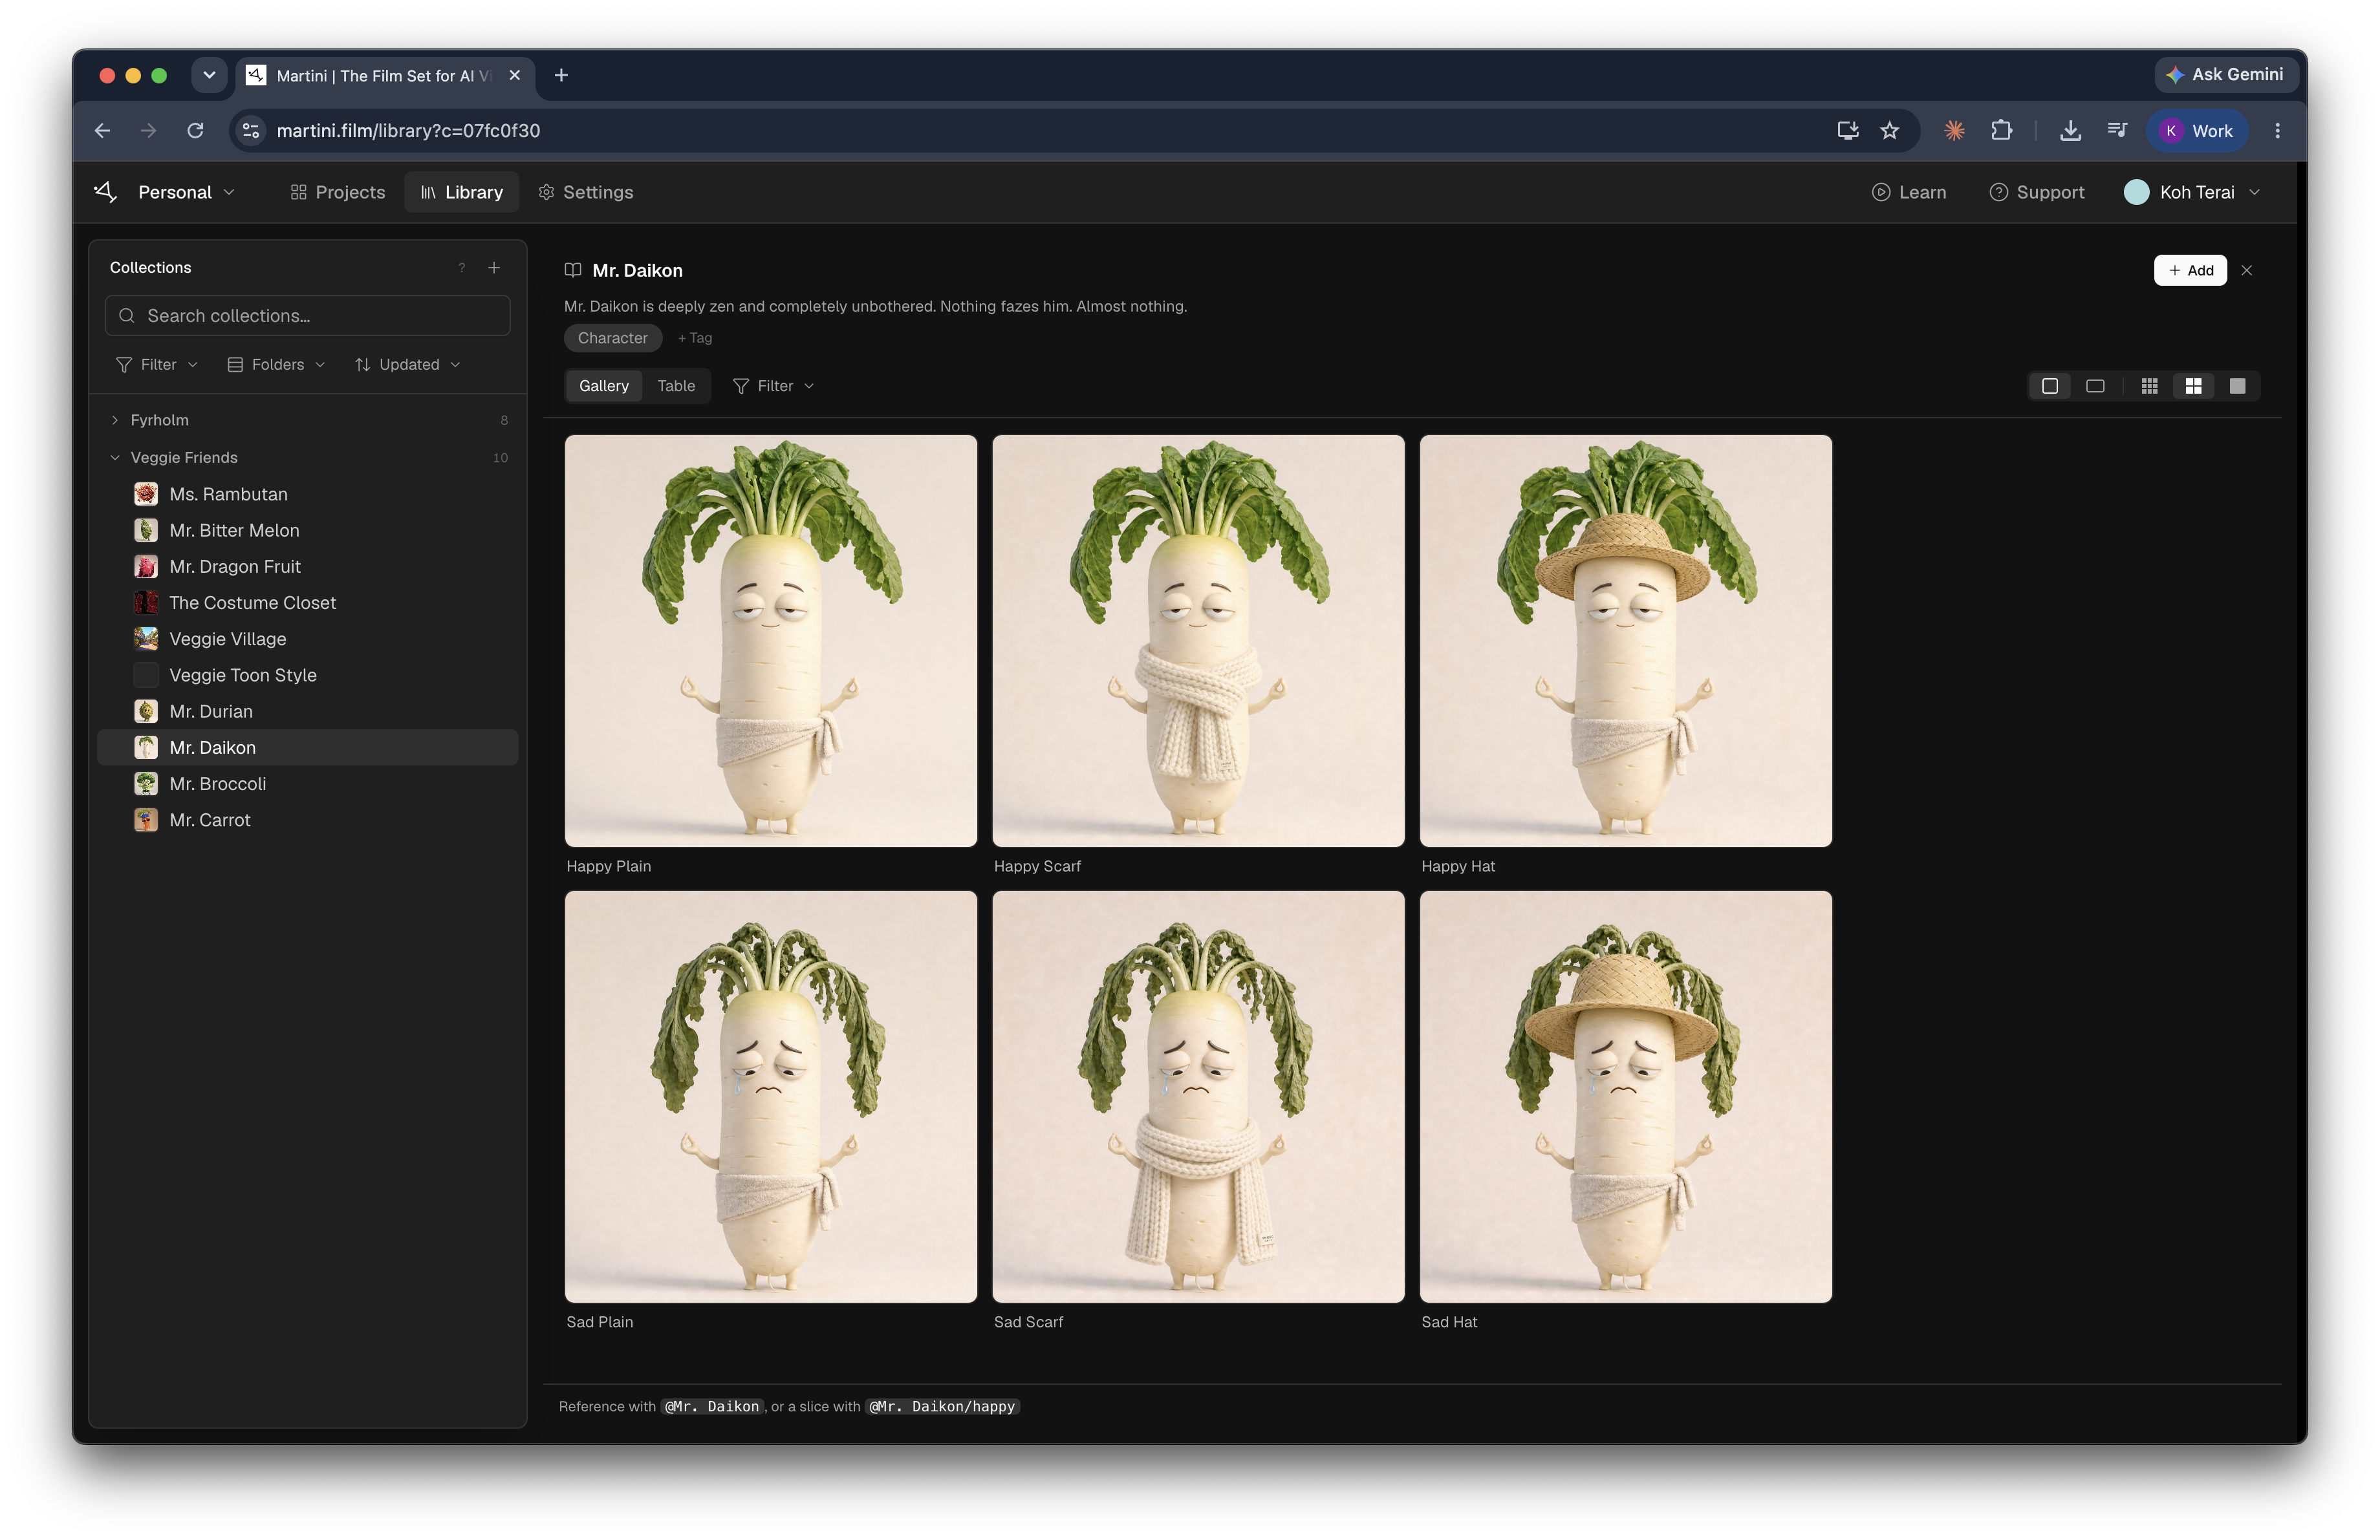Open the gallery Filter dropdown
Viewport: 2380px width, 1540px height.
coord(774,386)
